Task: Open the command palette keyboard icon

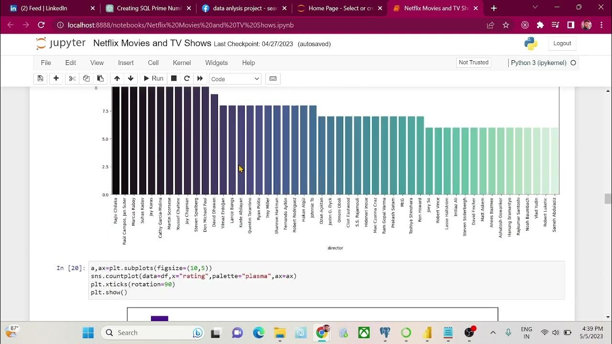Action: tap(273, 78)
